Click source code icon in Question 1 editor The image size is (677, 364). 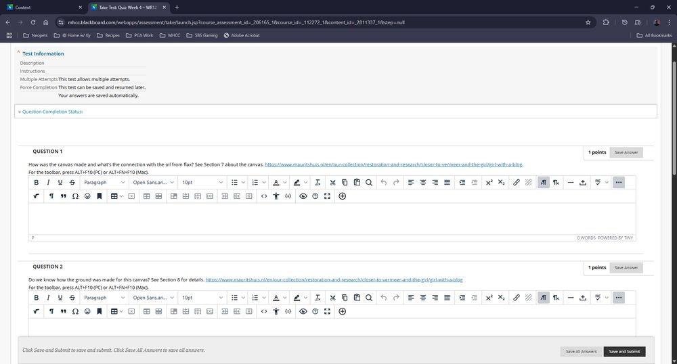pyautogui.click(x=264, y=196)
